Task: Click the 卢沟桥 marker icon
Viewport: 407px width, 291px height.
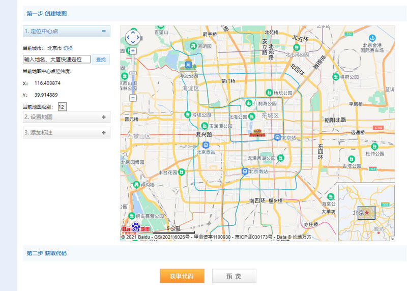Action: 136,185
